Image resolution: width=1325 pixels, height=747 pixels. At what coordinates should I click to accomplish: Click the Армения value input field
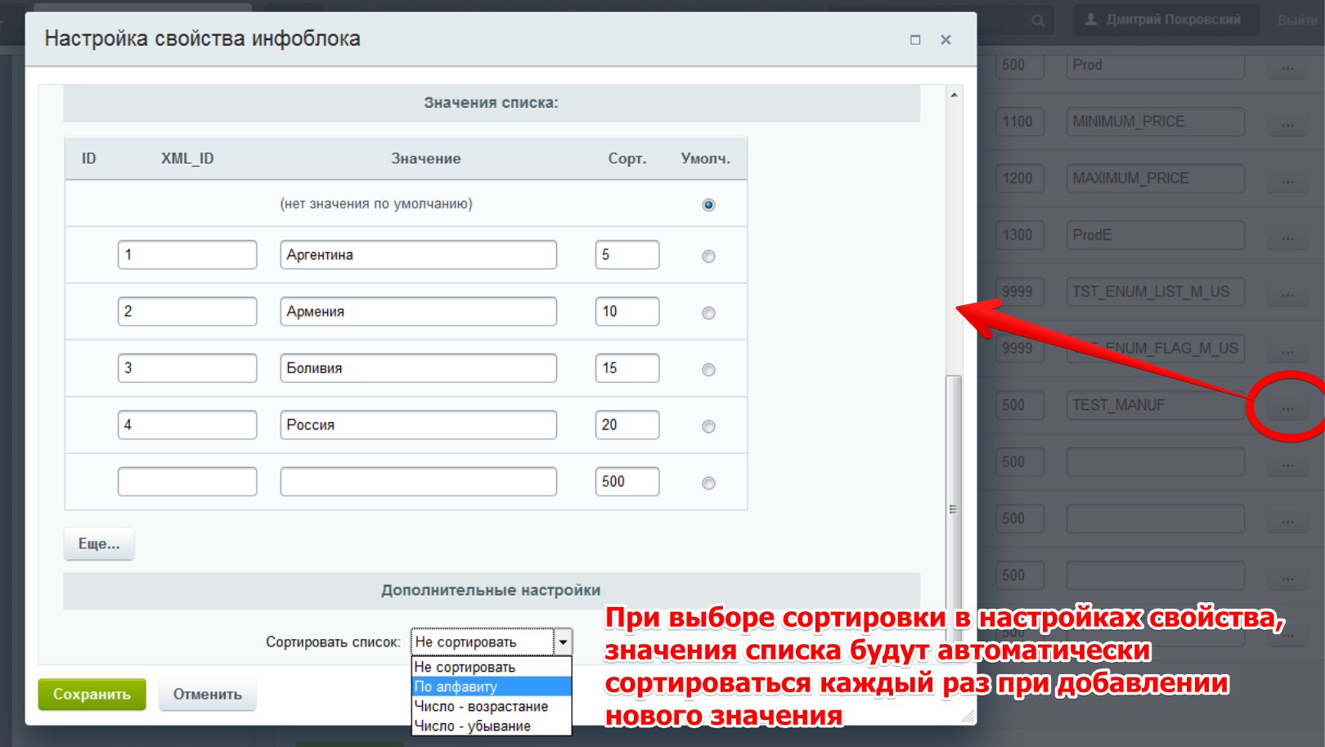click(418, 312)
